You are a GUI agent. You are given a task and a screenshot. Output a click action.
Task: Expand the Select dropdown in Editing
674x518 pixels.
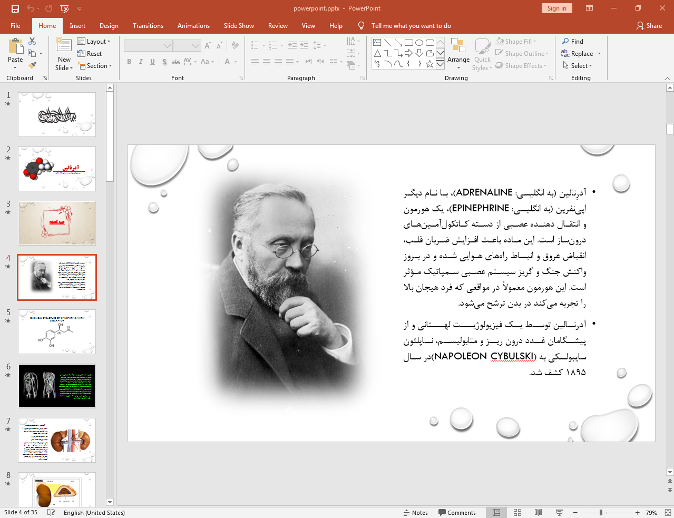tap(578, 66)
